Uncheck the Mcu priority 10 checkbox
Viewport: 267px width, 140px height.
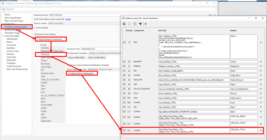pyautogui.click(x=124, y=42)
